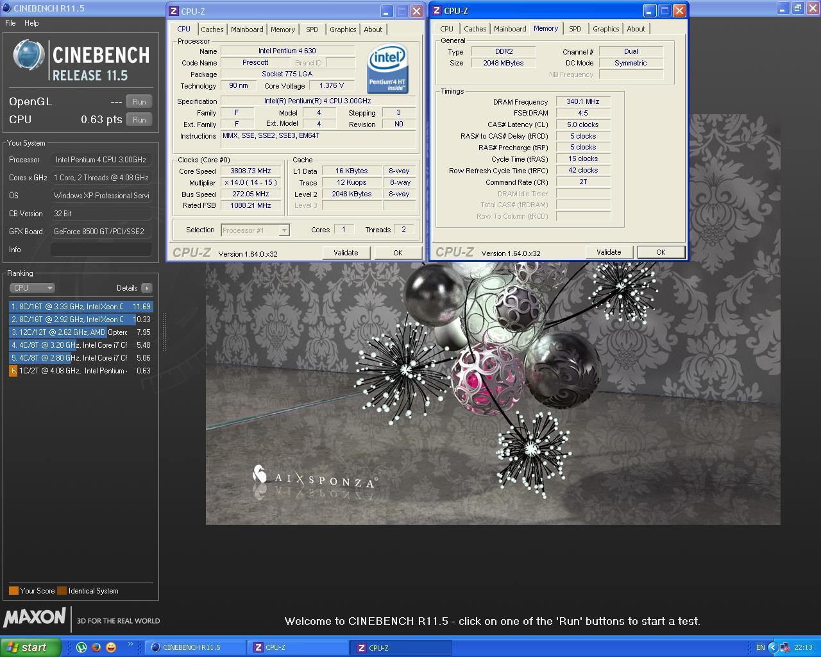Run the CPU benchmark

[x=139, y=119]
